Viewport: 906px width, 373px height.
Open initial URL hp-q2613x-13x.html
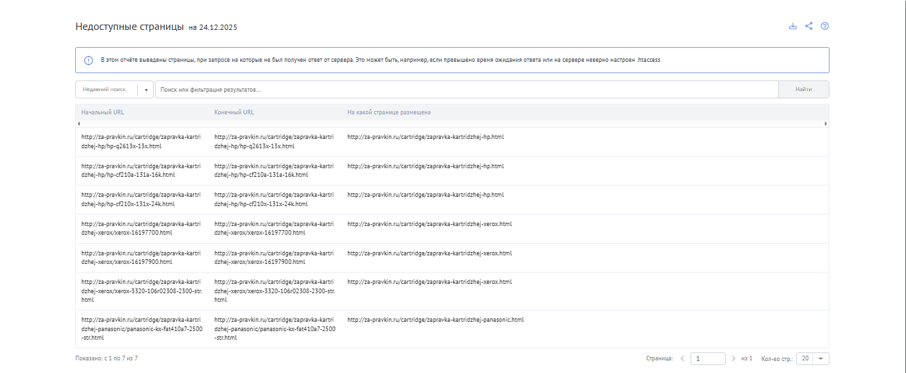coord(141,142)
